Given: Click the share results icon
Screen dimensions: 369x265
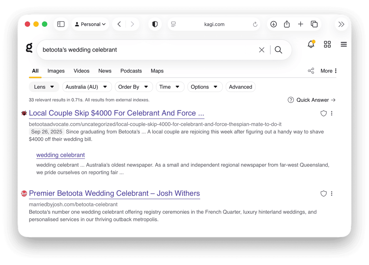Looking at the screenshot, I should pos(311,71).
